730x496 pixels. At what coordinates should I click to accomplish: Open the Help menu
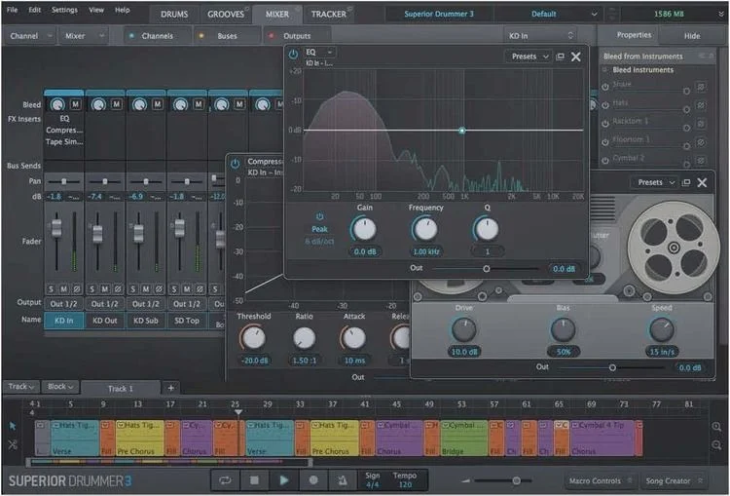click(122, 10)
